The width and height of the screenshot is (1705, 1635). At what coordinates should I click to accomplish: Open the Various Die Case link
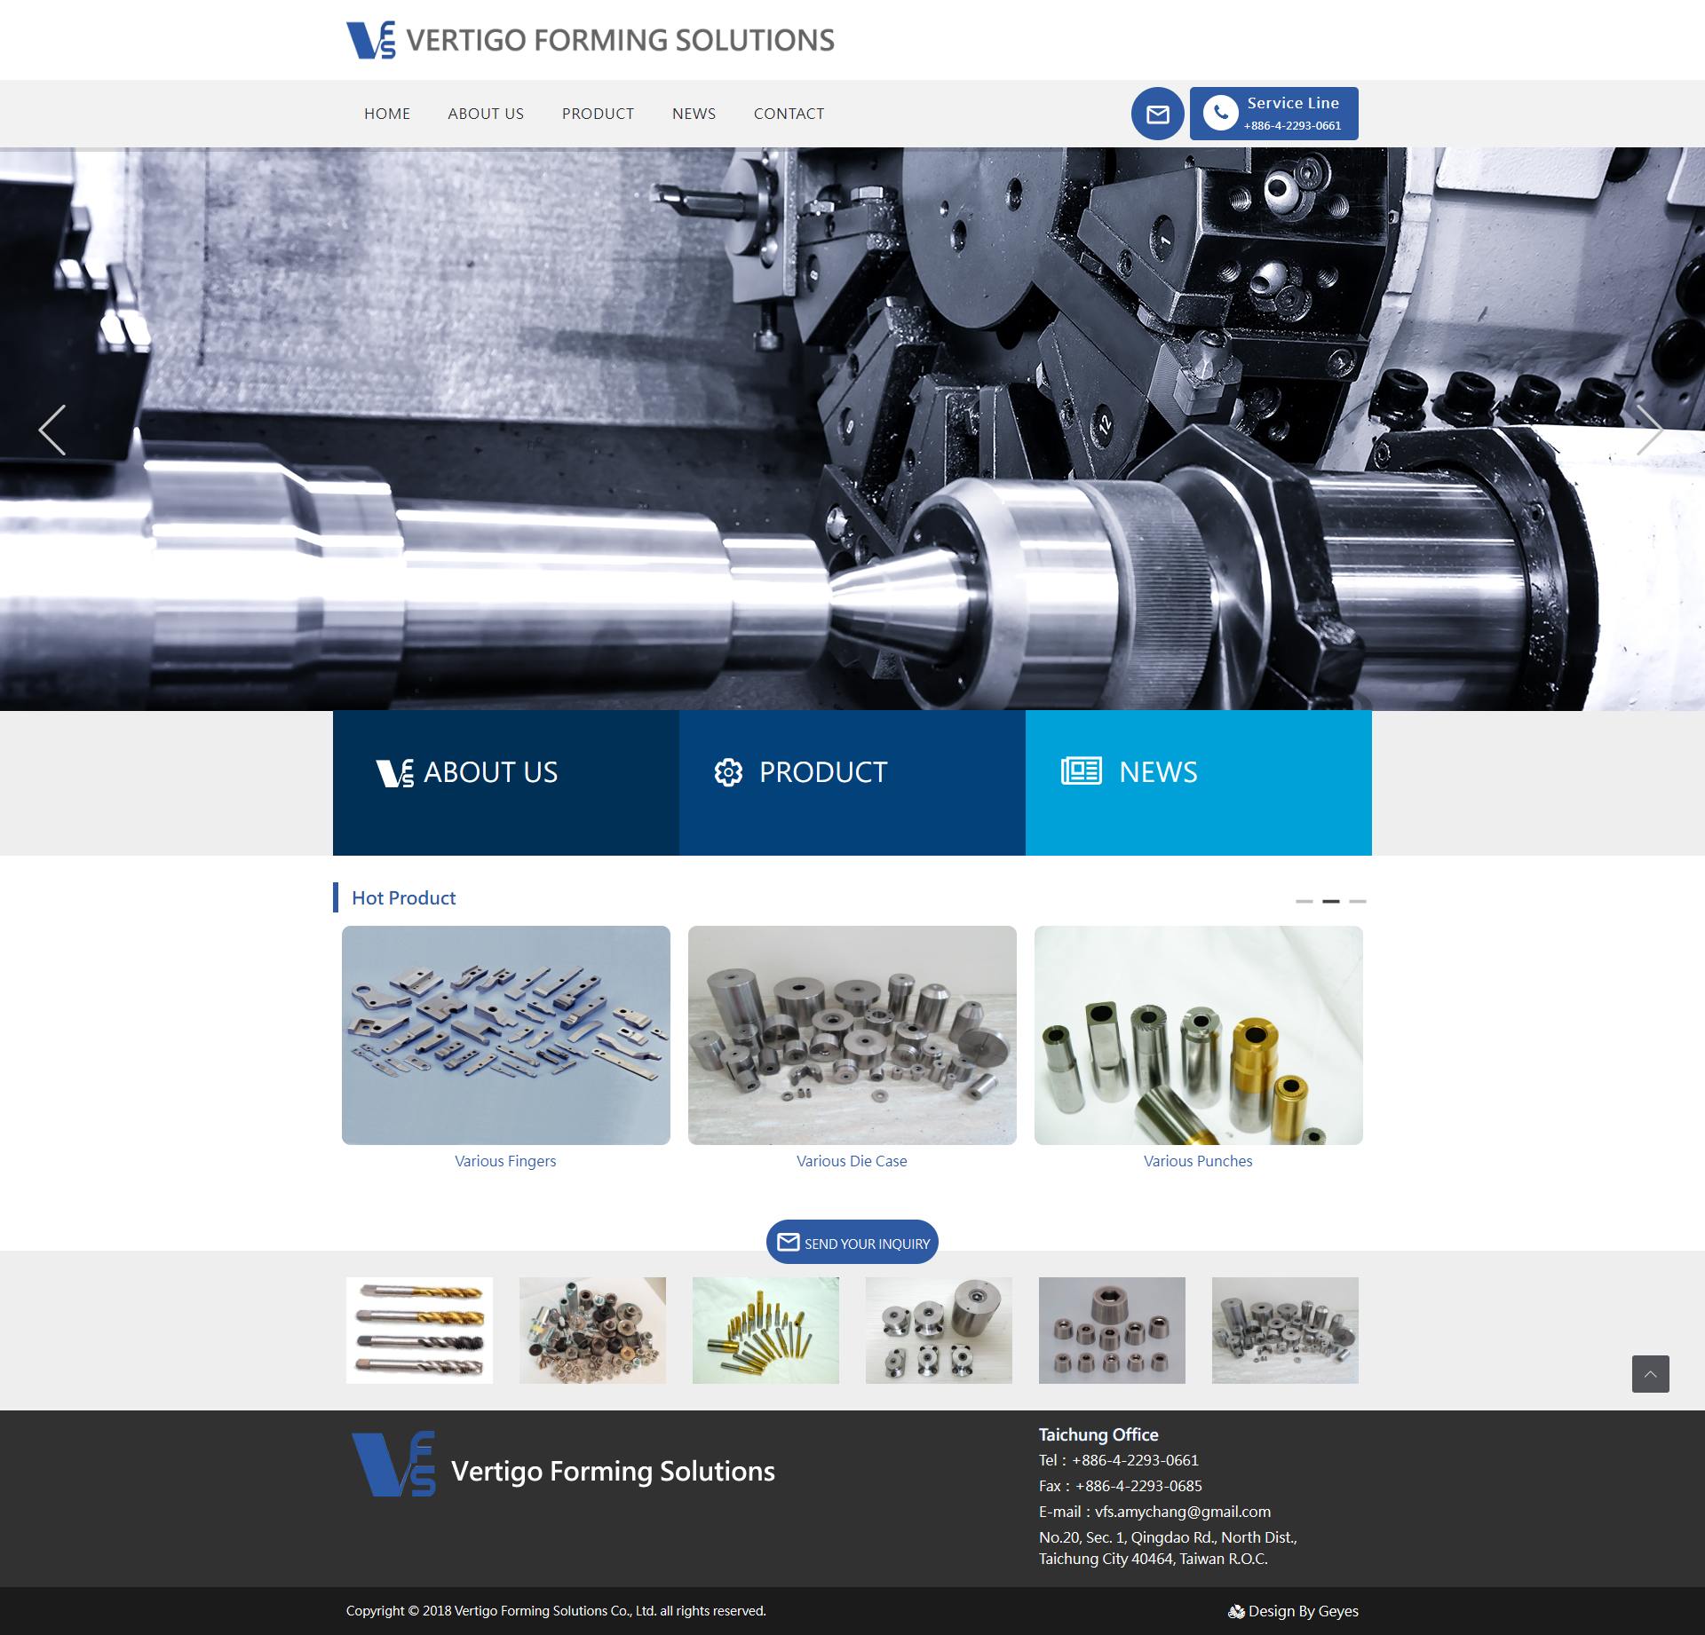coord(852,1161)
